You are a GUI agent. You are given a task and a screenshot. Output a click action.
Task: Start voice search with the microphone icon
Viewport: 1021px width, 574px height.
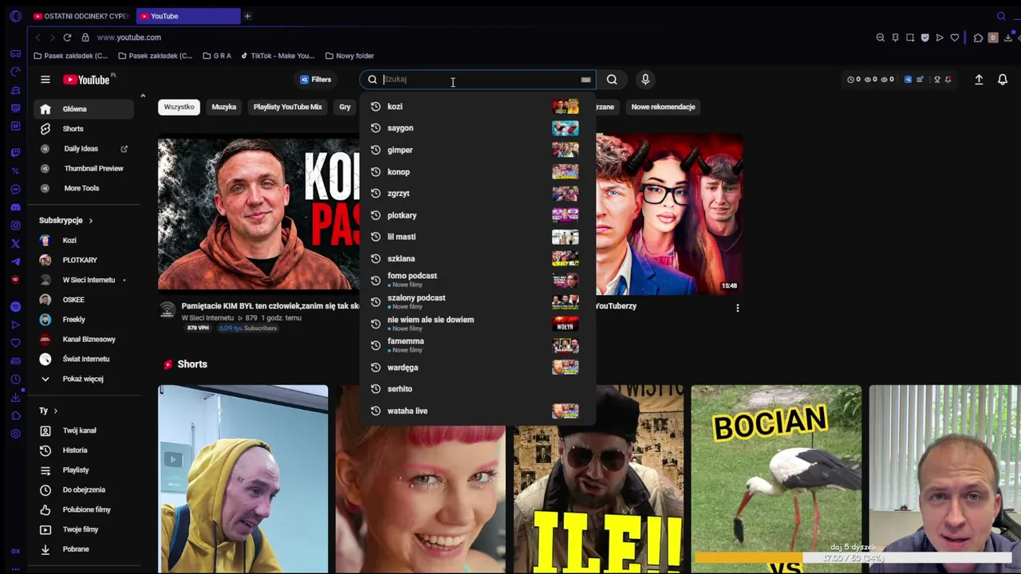click(645, 80)
